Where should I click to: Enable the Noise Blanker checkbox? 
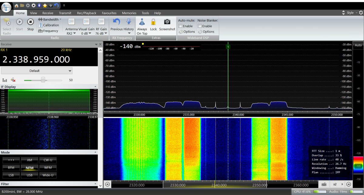click(200, 26)
